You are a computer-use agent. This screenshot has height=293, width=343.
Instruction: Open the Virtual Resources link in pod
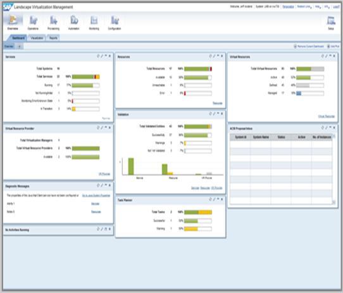pos(327,116)
